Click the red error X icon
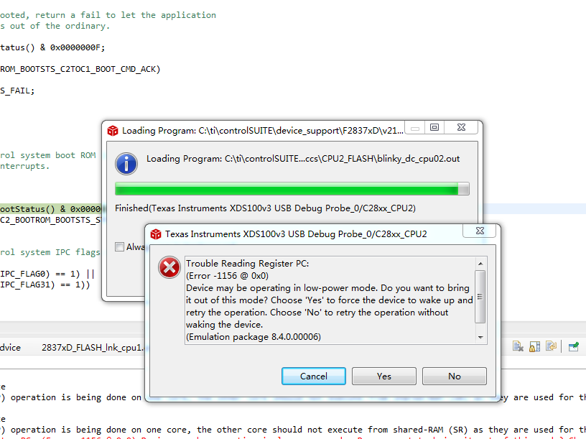Image resolution: width=586 pixels, height=439 pixels. point(169,267)
